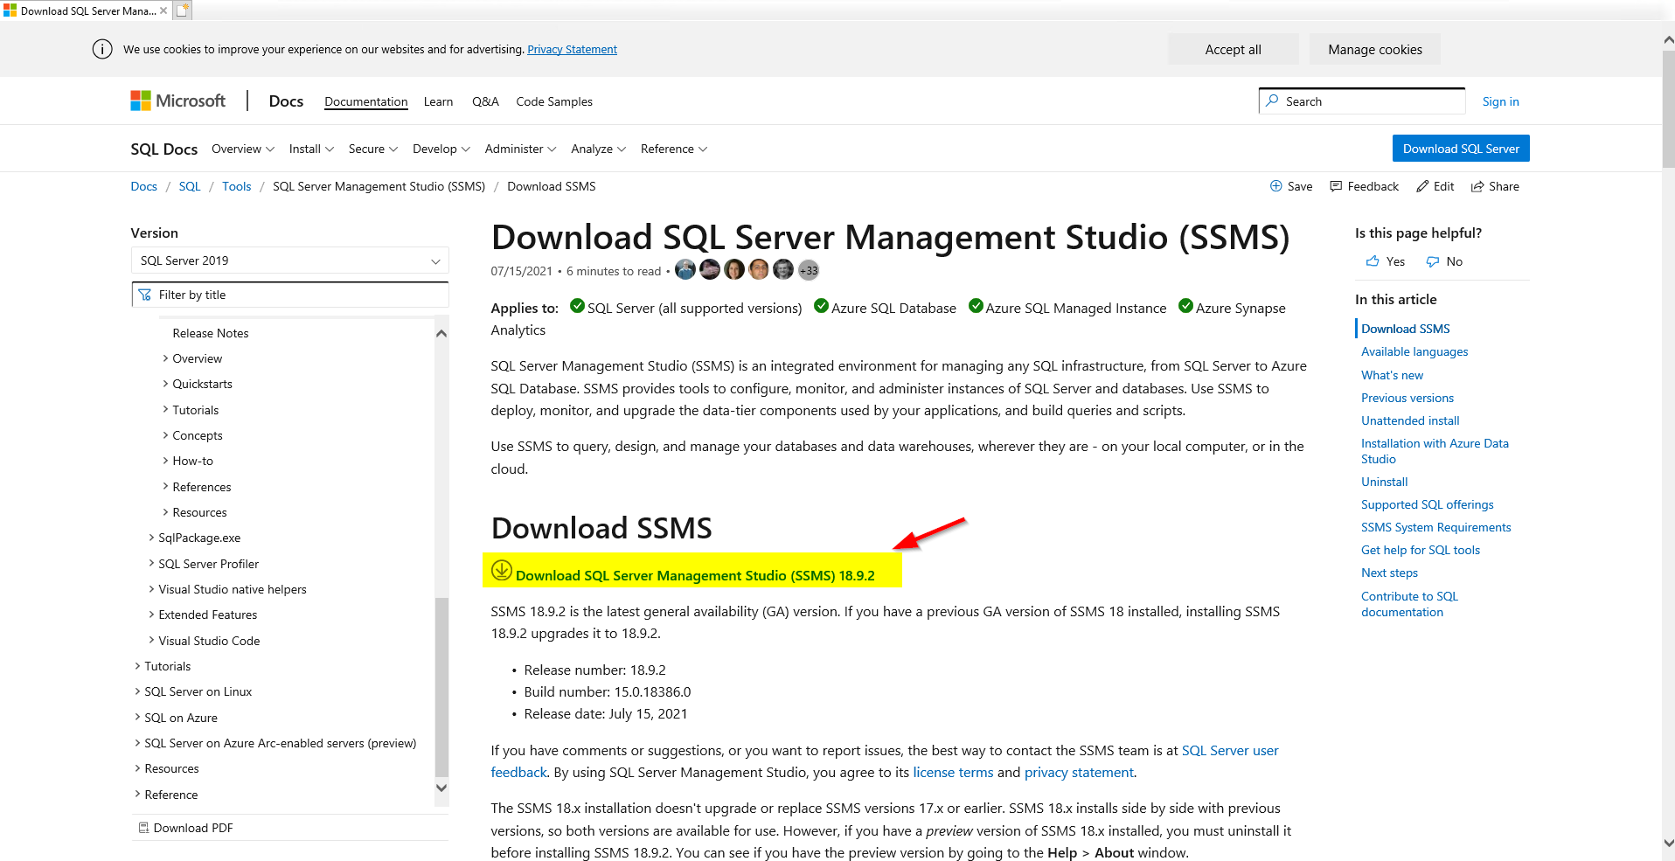Click the Search input field
1675x861 pixels.
[1362, 101]
